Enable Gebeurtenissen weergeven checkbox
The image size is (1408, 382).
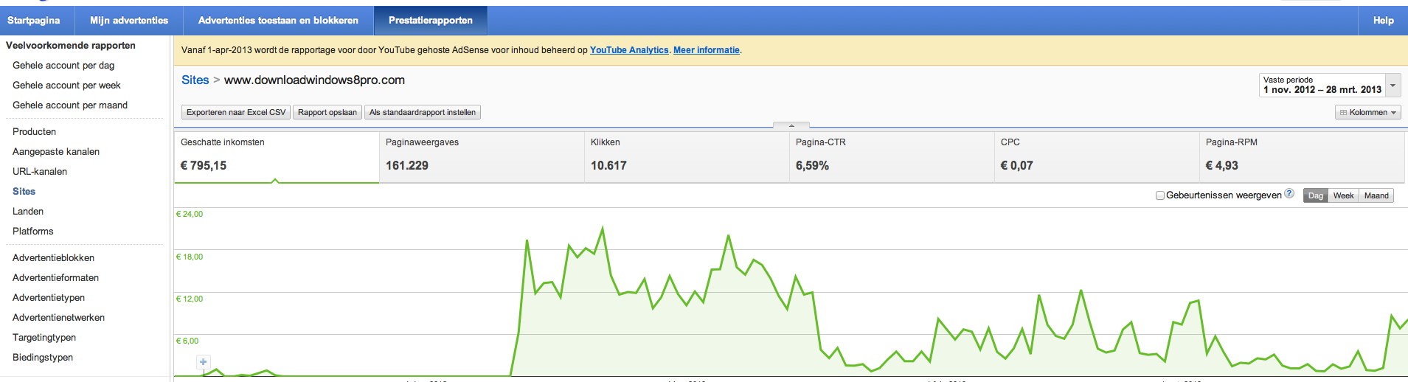(1159, 195)
